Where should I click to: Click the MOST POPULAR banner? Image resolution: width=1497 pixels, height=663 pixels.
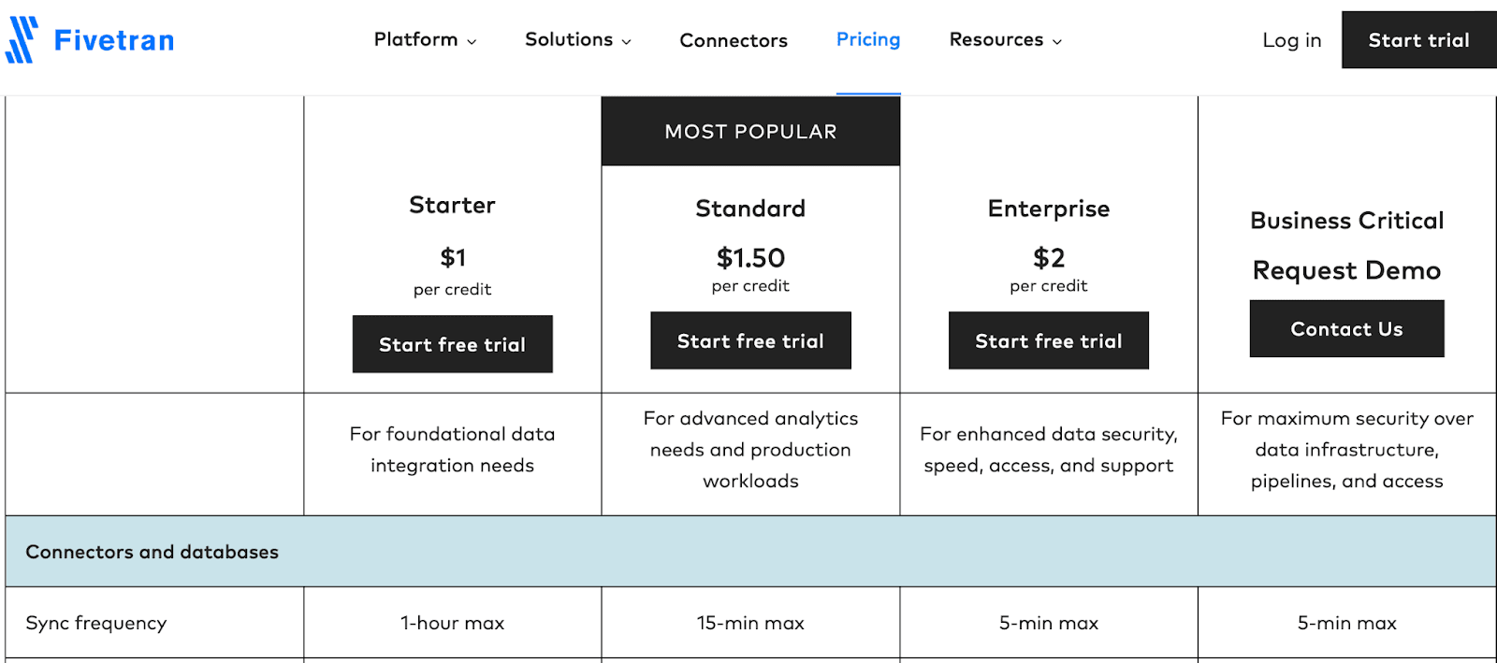pyautogui.click(x=750, y=132)
